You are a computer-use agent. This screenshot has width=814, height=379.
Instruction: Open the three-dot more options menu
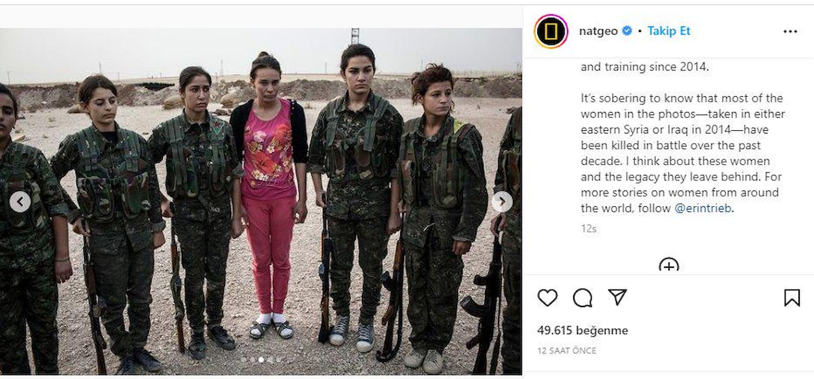tap(790, 31)
